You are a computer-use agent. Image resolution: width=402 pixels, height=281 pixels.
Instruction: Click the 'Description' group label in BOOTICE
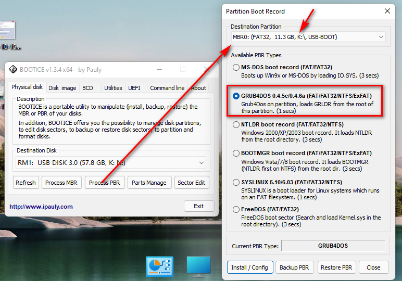[31, 99]
